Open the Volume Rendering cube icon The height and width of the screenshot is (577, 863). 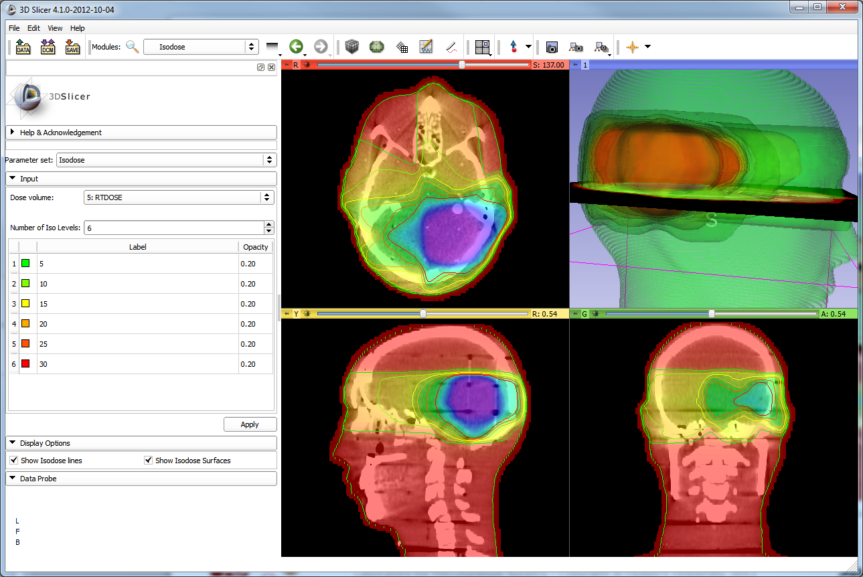[x=352, y=47]
